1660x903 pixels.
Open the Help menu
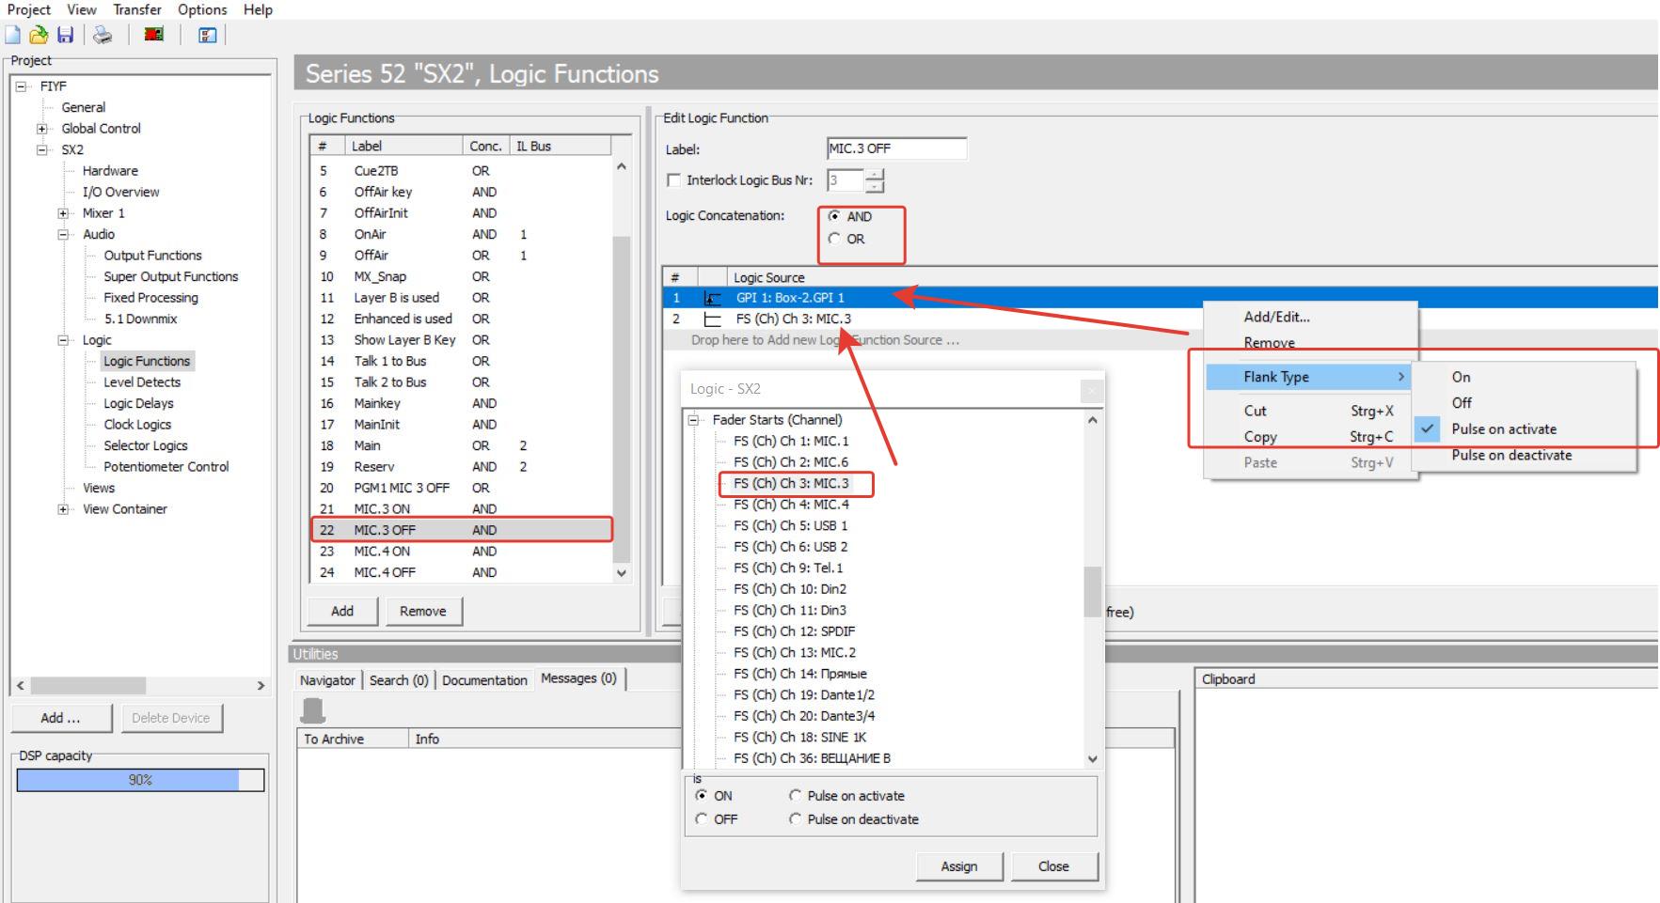point(258,9)
